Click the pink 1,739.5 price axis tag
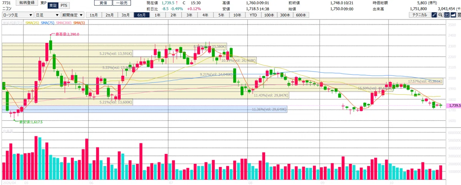Viewport: 461px width, 185px height. pyautogui.click(x=454, y=105)
